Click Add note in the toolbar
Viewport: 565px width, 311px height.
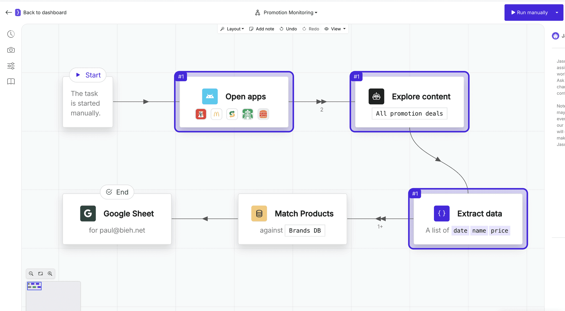tap(262, 29)
